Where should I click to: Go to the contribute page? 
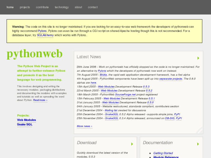[42, 7]
